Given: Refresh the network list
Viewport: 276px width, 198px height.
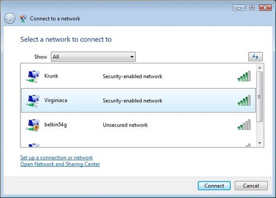Looking at the screenshot, I should point(256,57).
